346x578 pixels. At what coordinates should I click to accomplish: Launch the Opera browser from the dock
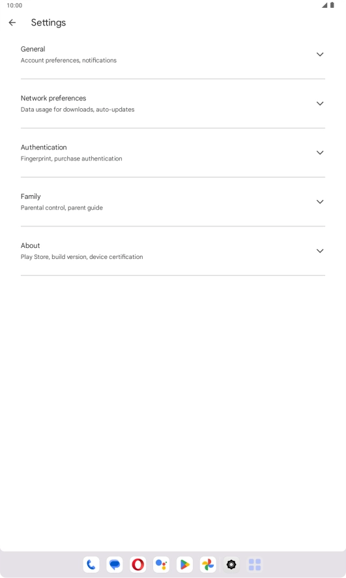(138, 564)
